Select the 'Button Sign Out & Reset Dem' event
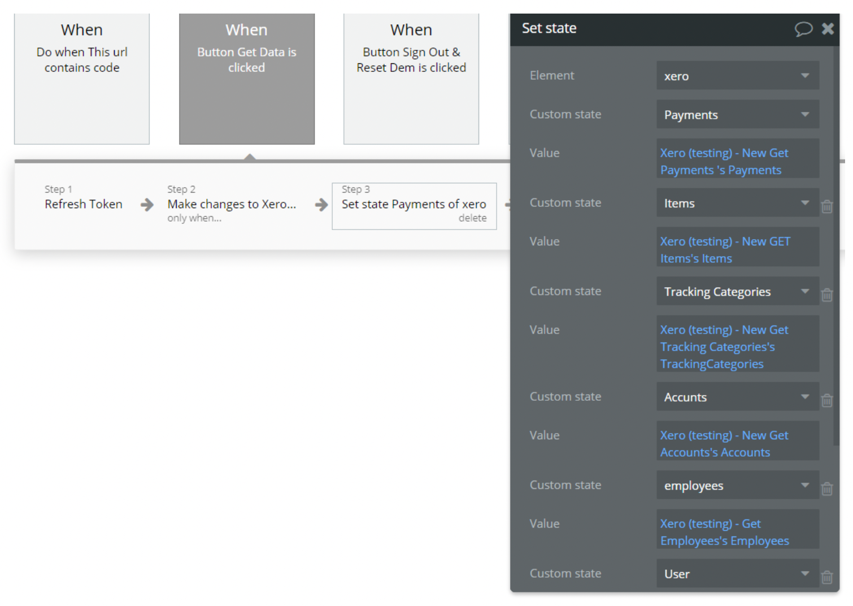853x606 pixels. pos(411,79)
